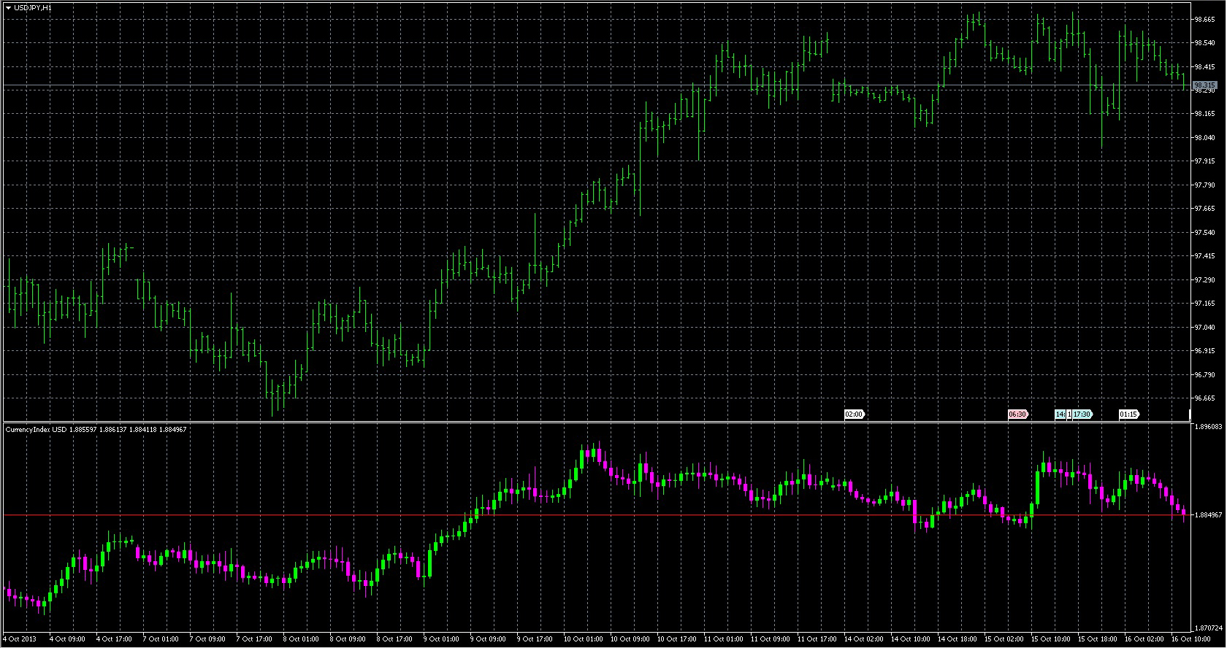The width and height of the screenshot is (1227, 648).
Task: Click the 16 Oct 10:00 time label
Action: point(1190,639)
